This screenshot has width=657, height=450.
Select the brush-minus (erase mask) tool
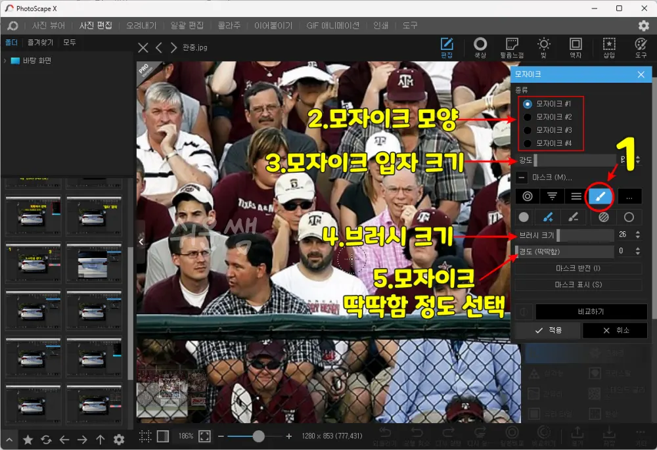(x=574, y=217)
